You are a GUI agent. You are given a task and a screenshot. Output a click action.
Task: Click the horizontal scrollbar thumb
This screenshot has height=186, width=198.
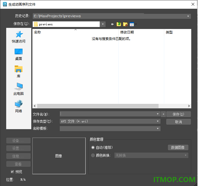pos(98,106)
